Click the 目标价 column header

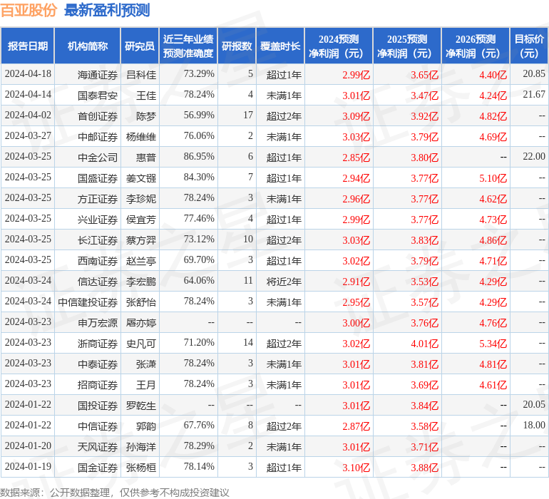point(529,46)
